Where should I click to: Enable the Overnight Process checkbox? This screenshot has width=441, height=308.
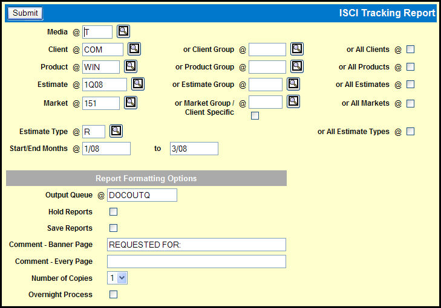point(113,295)
